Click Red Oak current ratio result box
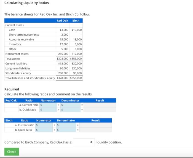The width and height of the screenshot is (193, 158). (100, 105)
